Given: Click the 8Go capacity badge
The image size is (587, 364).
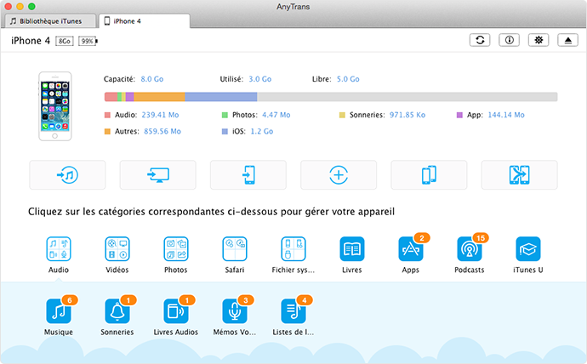Looking at the screenshot, I should [65, 41].
